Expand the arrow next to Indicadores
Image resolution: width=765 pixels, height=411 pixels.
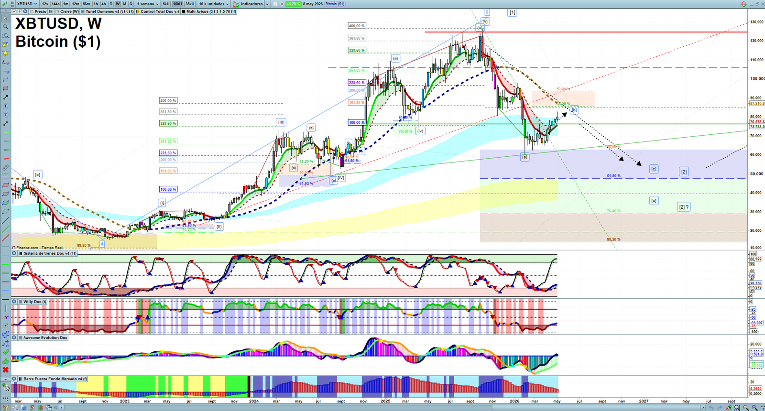[267, 4]
